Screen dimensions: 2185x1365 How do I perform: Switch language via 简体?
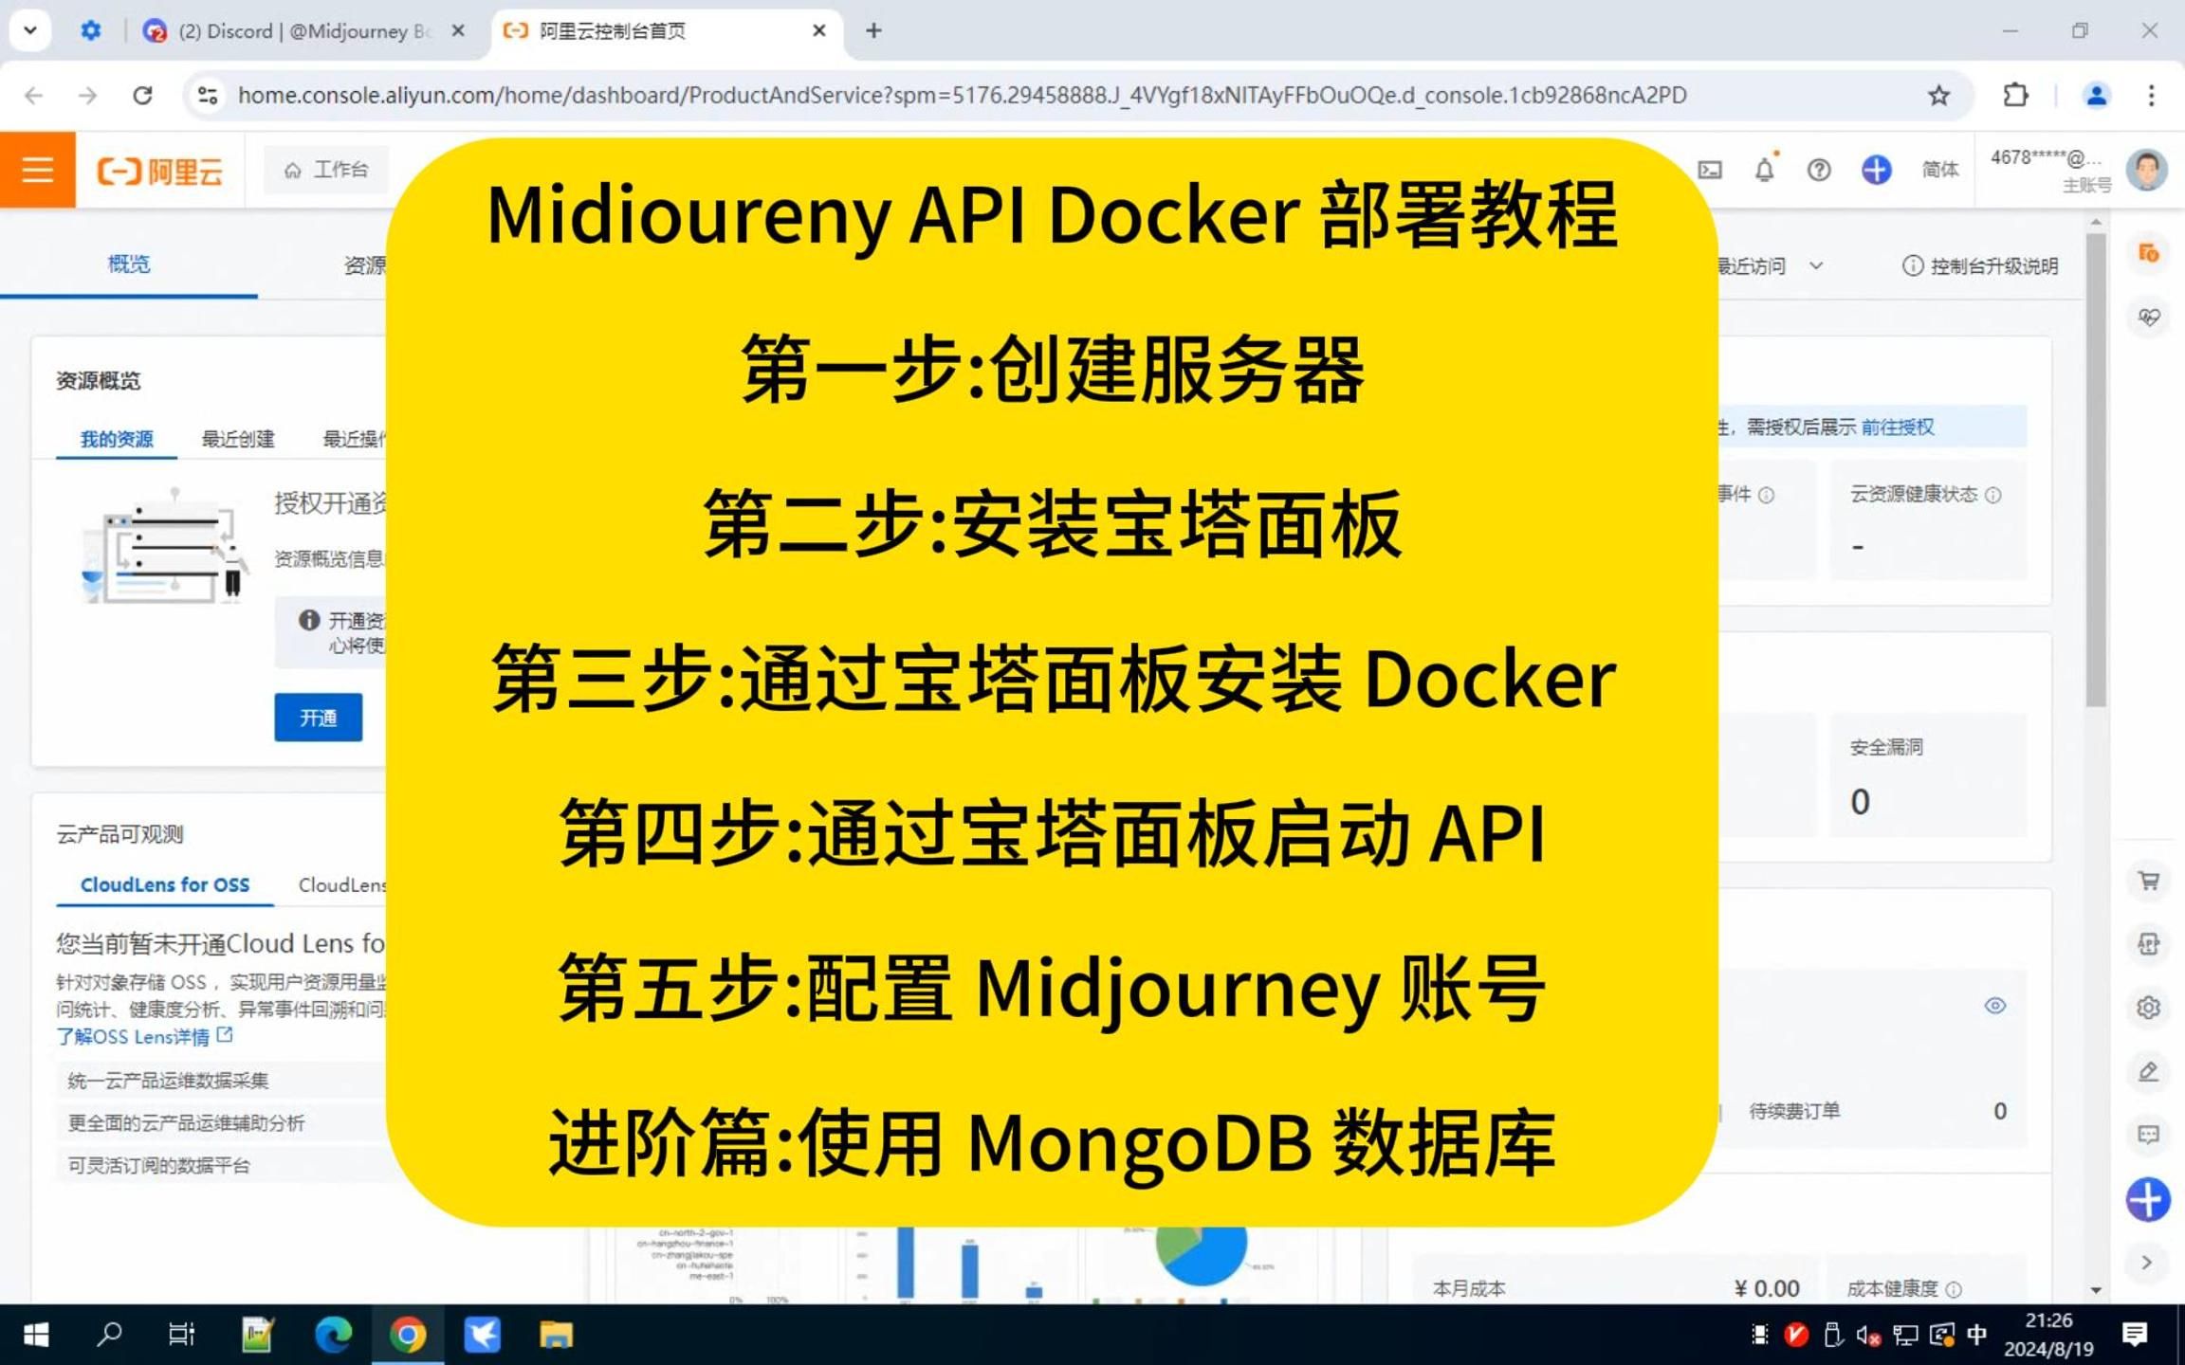click(x=1939, y=170)
